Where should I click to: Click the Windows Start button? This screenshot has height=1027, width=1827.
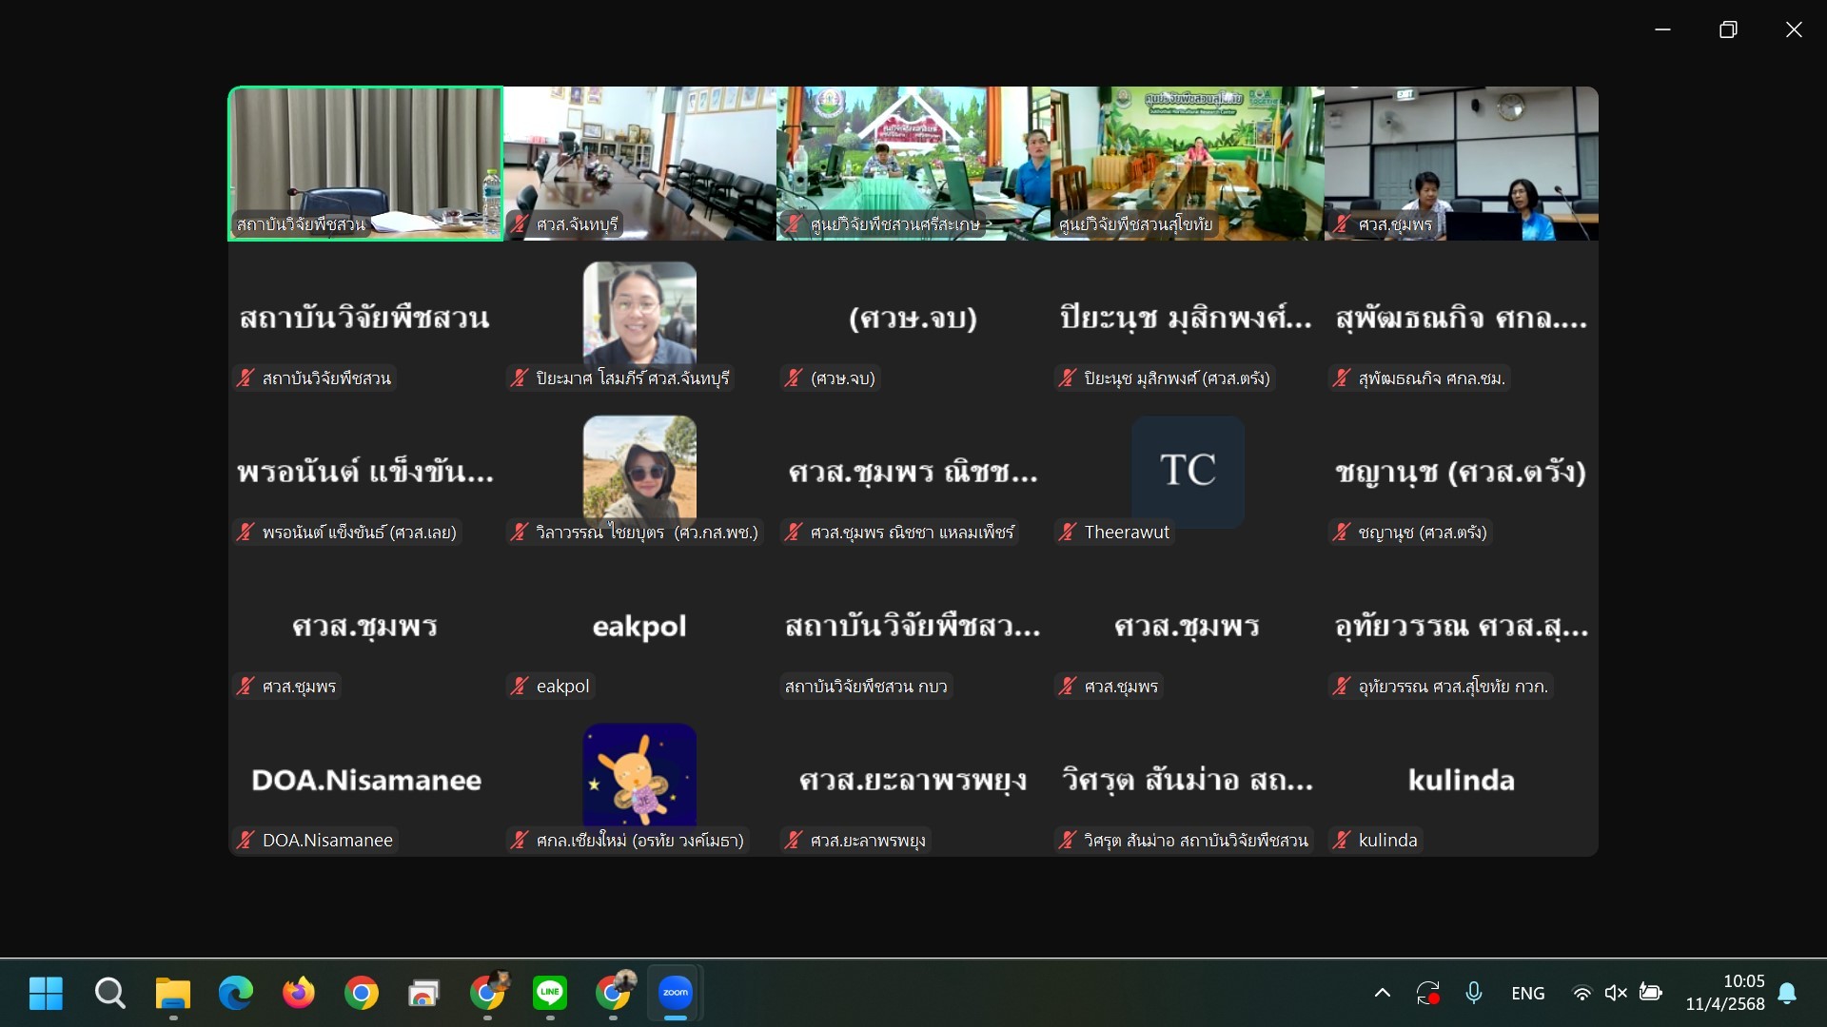(46, 993)
